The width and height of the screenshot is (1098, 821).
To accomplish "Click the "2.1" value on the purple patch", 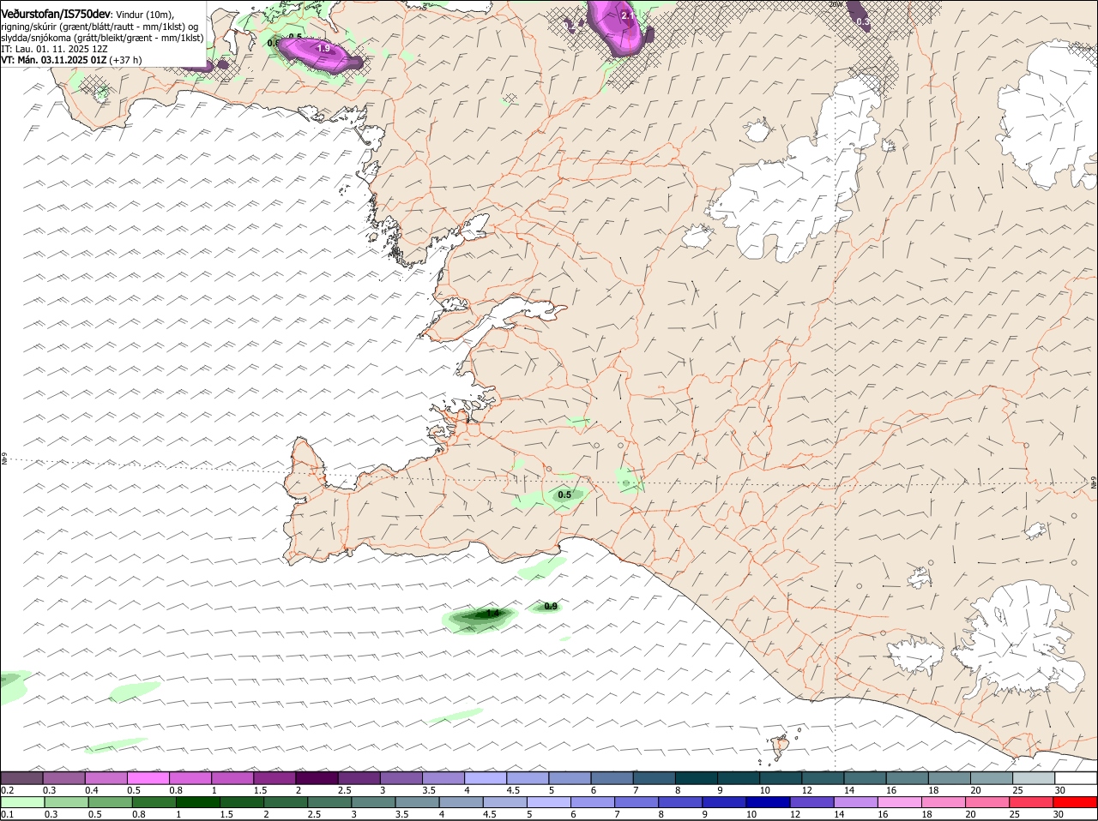I will (x=627, y=15).
